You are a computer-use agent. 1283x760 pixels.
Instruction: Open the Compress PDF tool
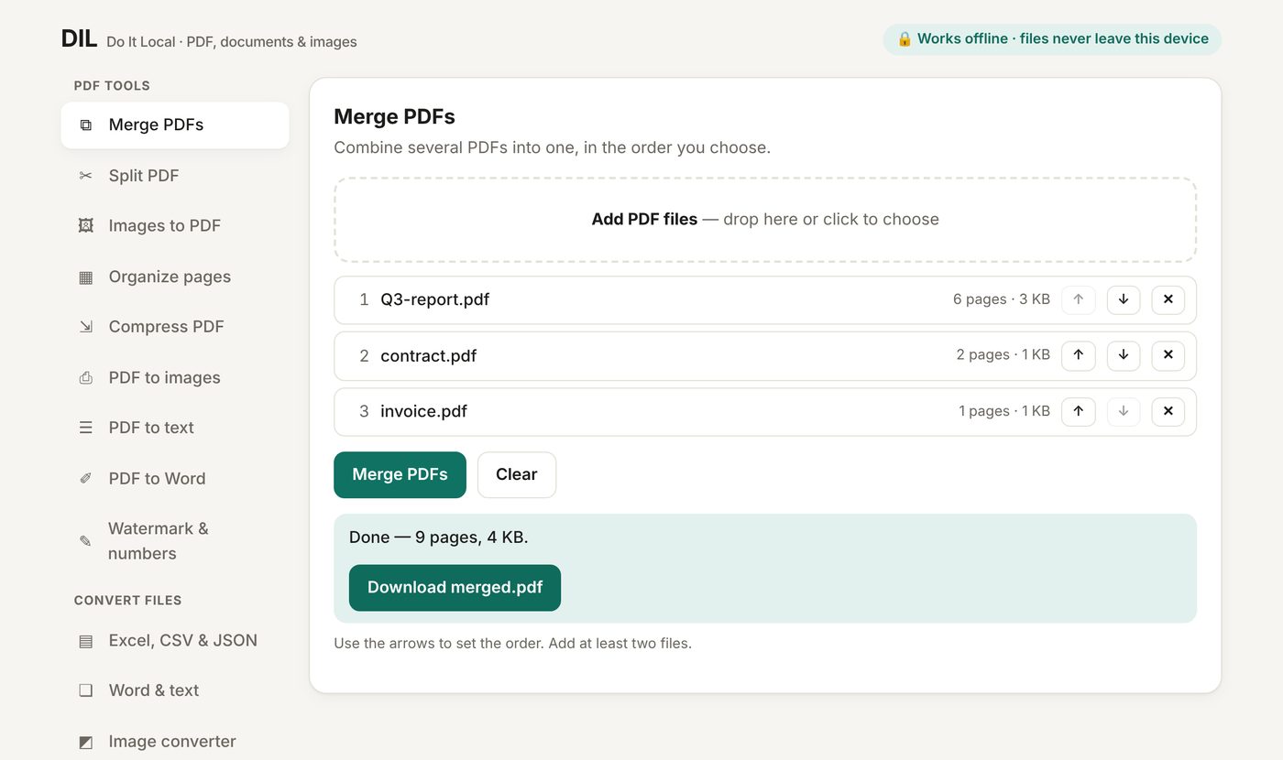click(x=175, y=327)
